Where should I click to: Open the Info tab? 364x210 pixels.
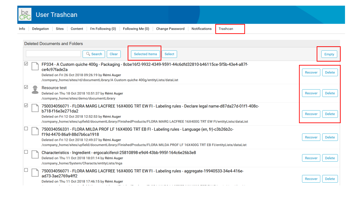[x=22, y=29]
